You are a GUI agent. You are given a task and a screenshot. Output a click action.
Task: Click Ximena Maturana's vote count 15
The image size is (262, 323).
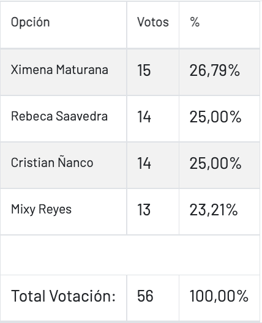click(x=153, y=72)
